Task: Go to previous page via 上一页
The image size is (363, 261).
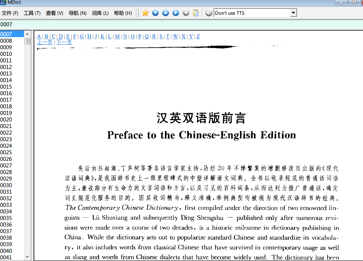Action: [x=45, y=42]
